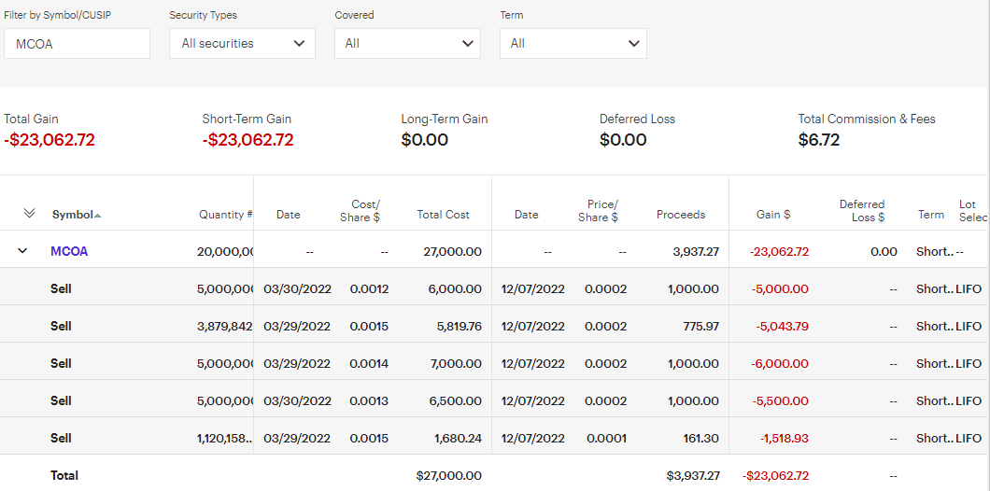Click the Deferred Loss $ column header
The image size is (990, 491).
click(x=862, y=211)
